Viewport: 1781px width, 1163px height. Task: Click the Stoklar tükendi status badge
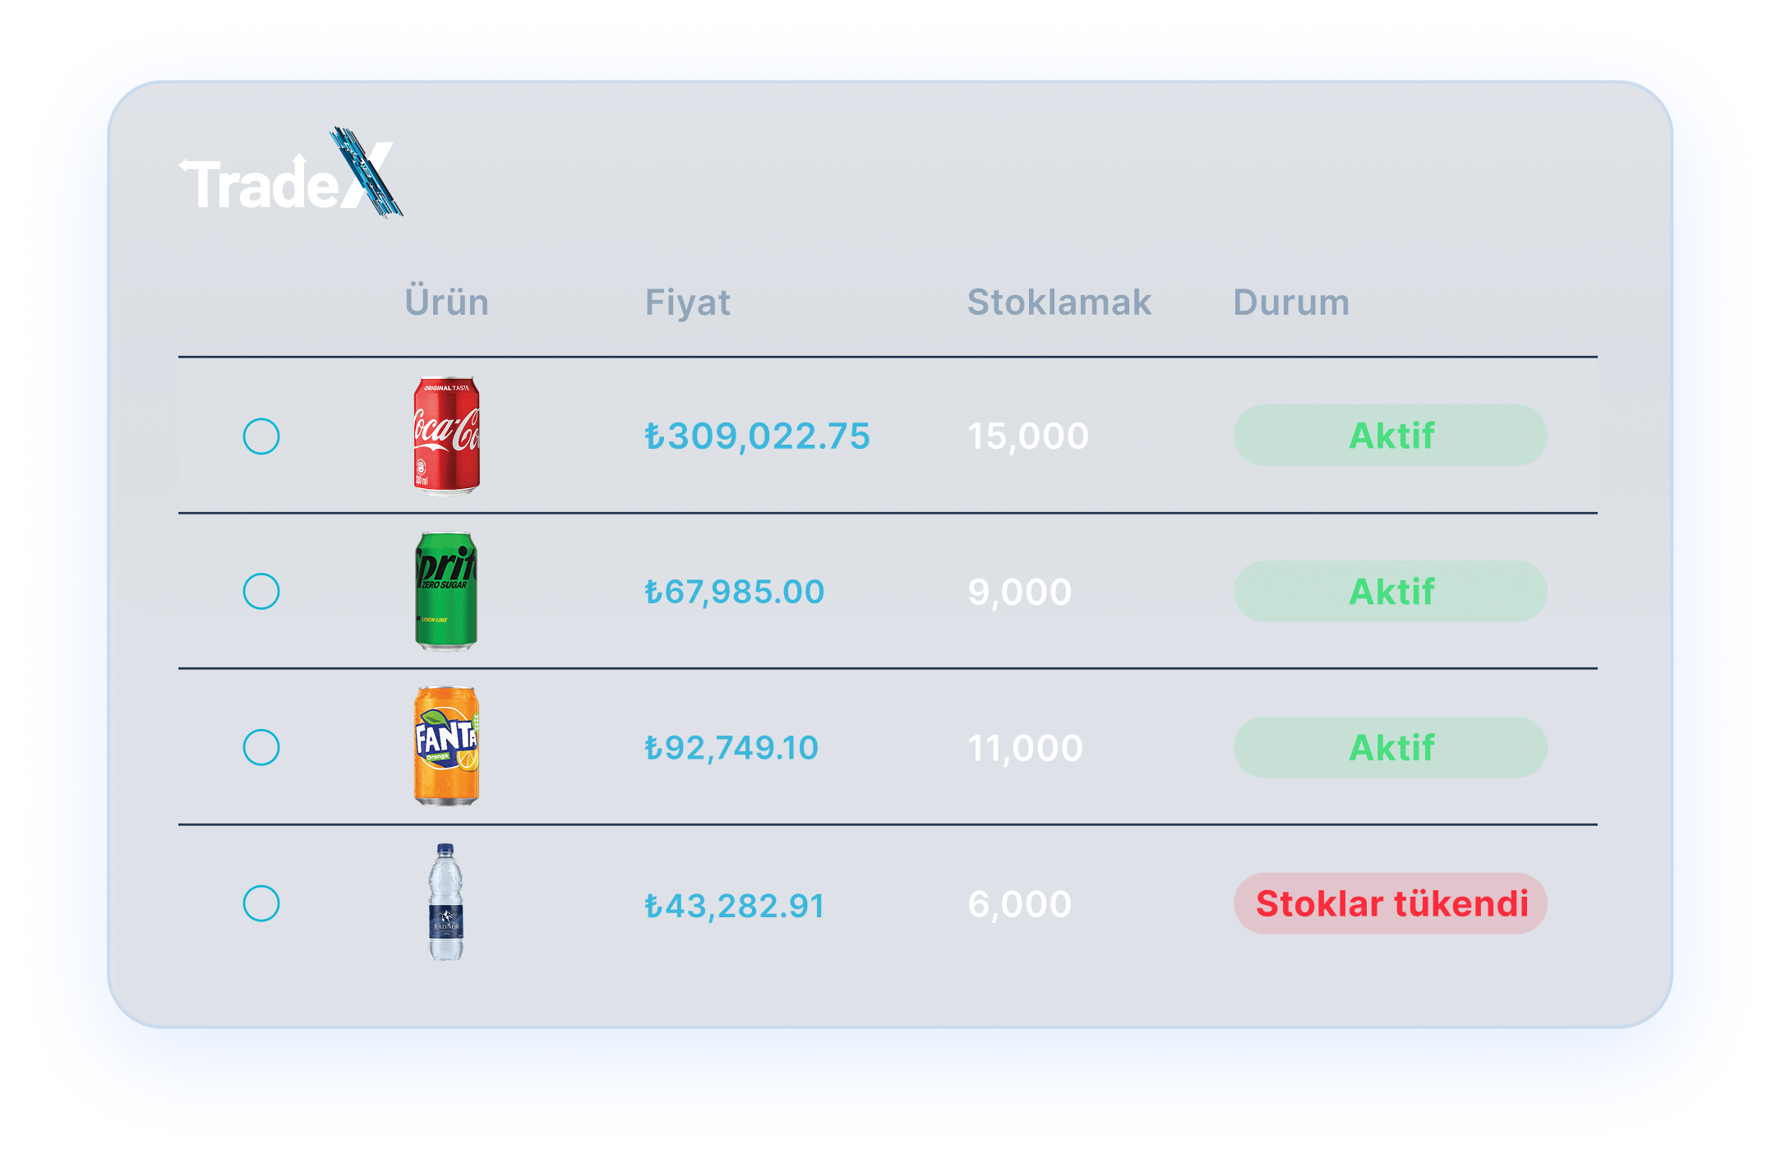click(x=1391, y=903)
